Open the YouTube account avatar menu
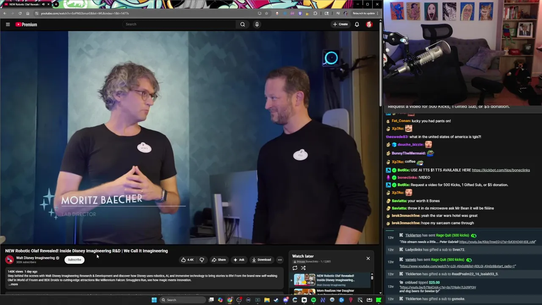 [369, 24]
